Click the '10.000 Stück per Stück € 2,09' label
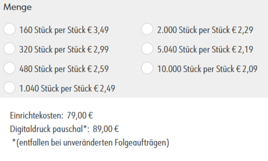 click(x=207, y=69)
